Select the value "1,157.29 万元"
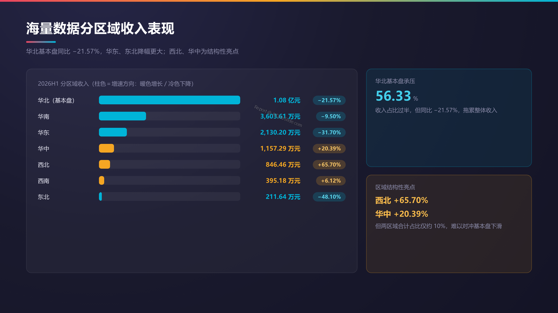Viewport: 558px width, 313px height. click(x=280, y=149)
